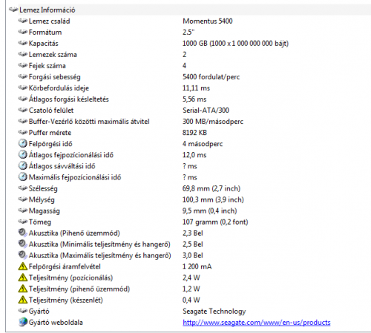
Task: Click the drive icon beside Puffer mérete
Action: 23,132
